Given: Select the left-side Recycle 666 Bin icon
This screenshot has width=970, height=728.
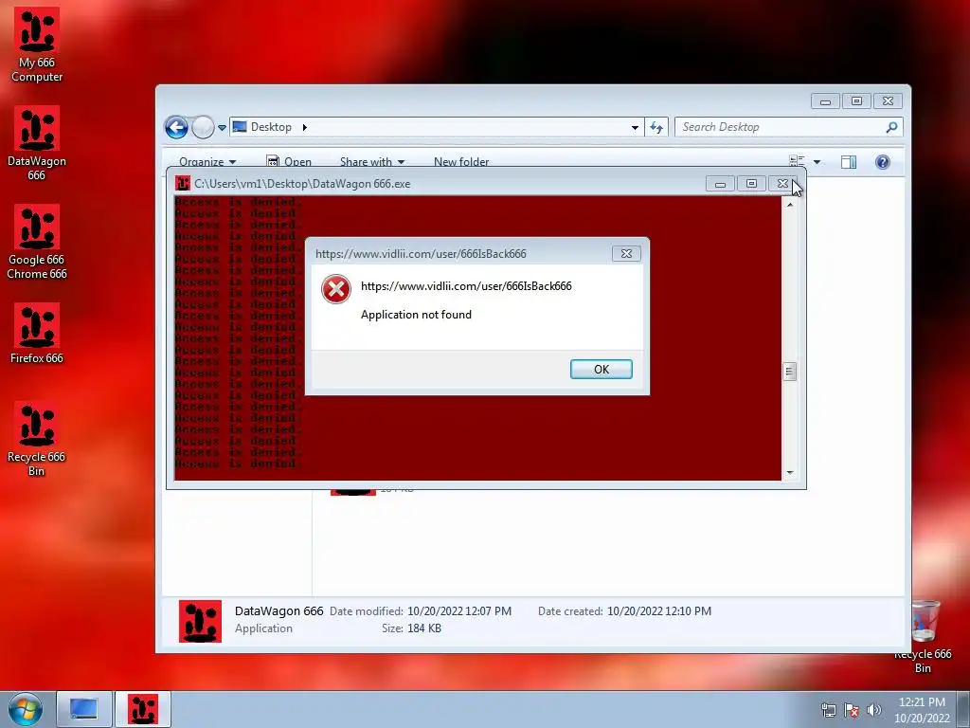Looking at the screenshot, I should point(37,438).
